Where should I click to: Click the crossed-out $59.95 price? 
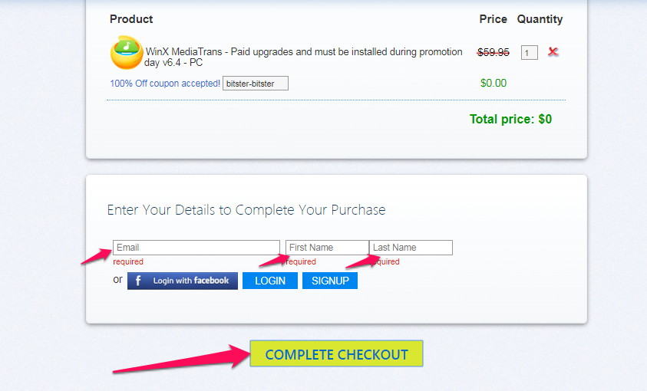click(x=493, y=52)
